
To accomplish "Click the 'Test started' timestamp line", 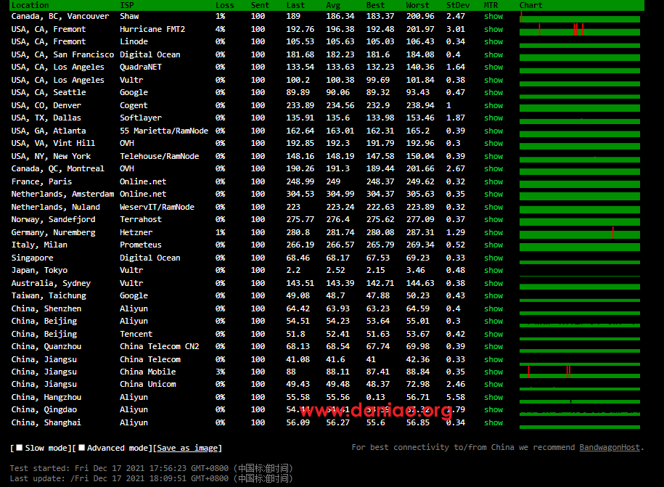I will [x=151, y=468].
